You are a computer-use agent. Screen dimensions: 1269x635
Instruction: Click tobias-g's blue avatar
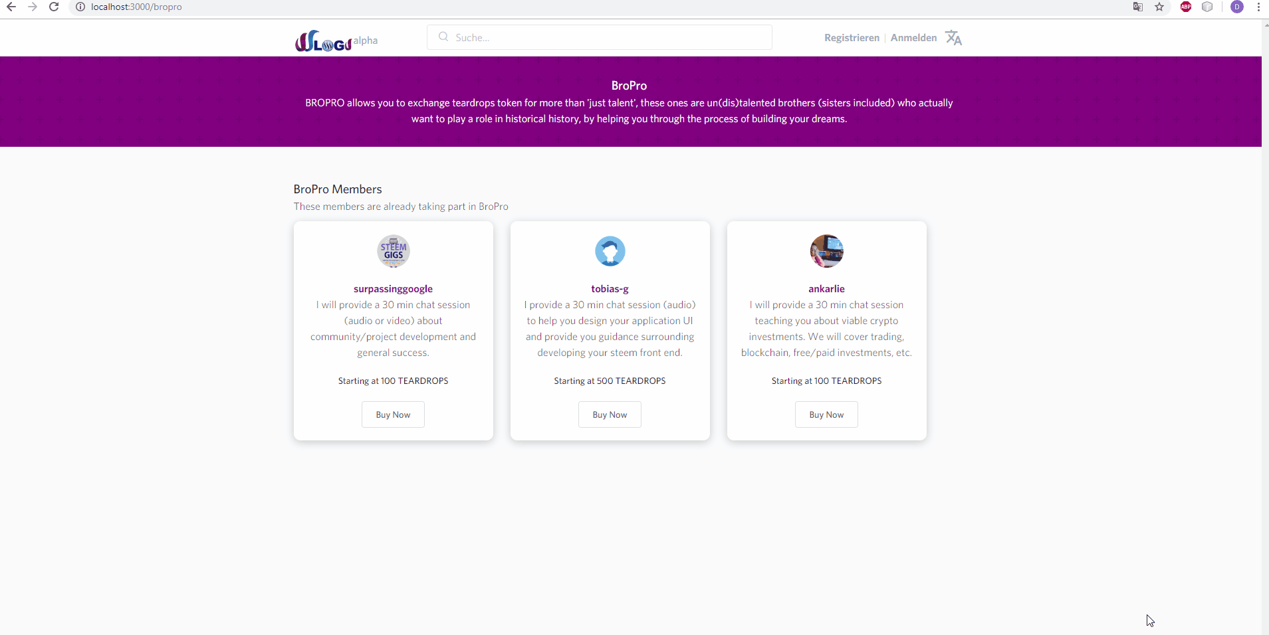click(x=610, y=251)
